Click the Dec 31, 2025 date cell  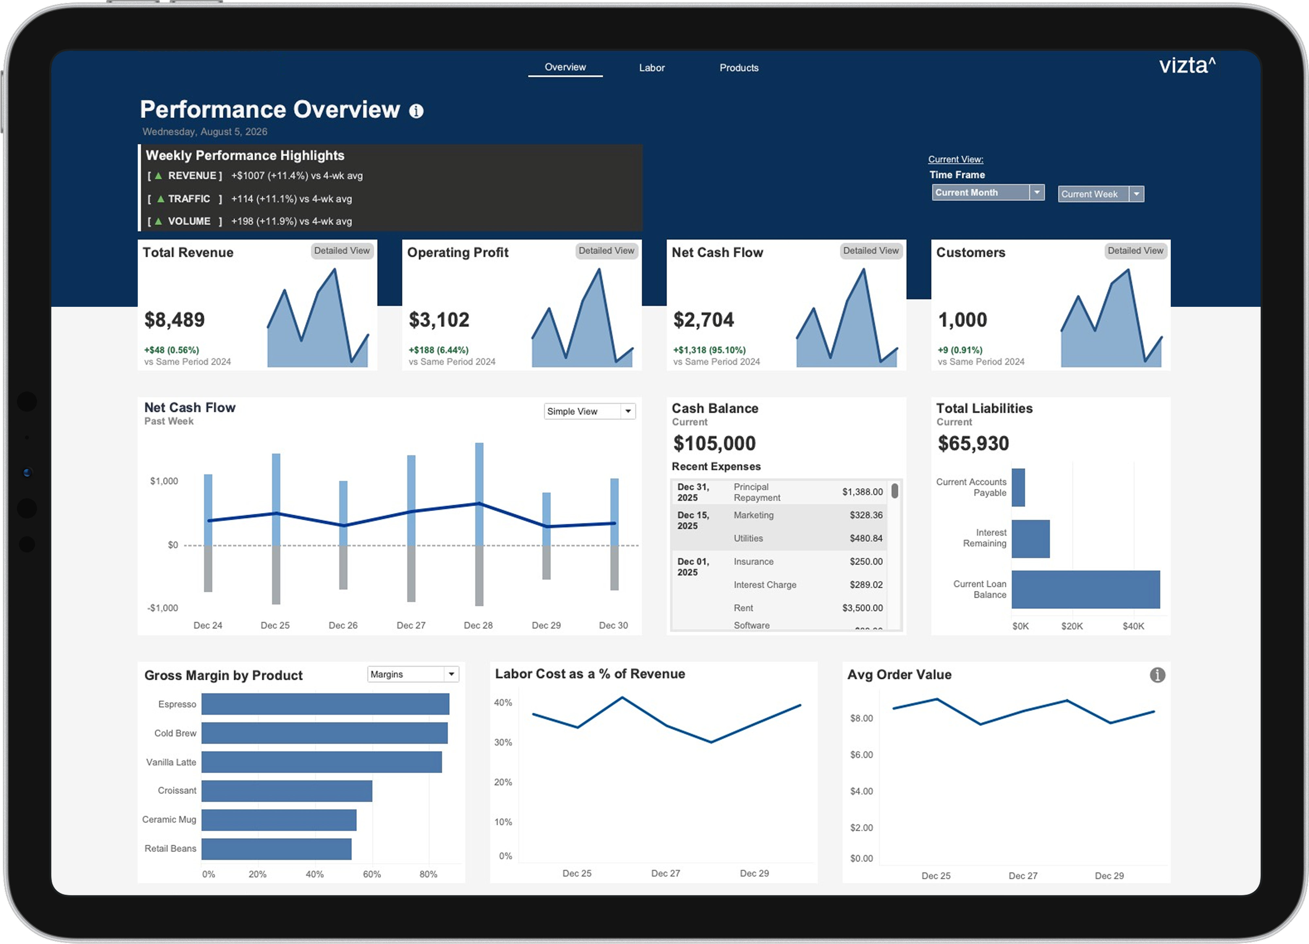pos(693,492)
